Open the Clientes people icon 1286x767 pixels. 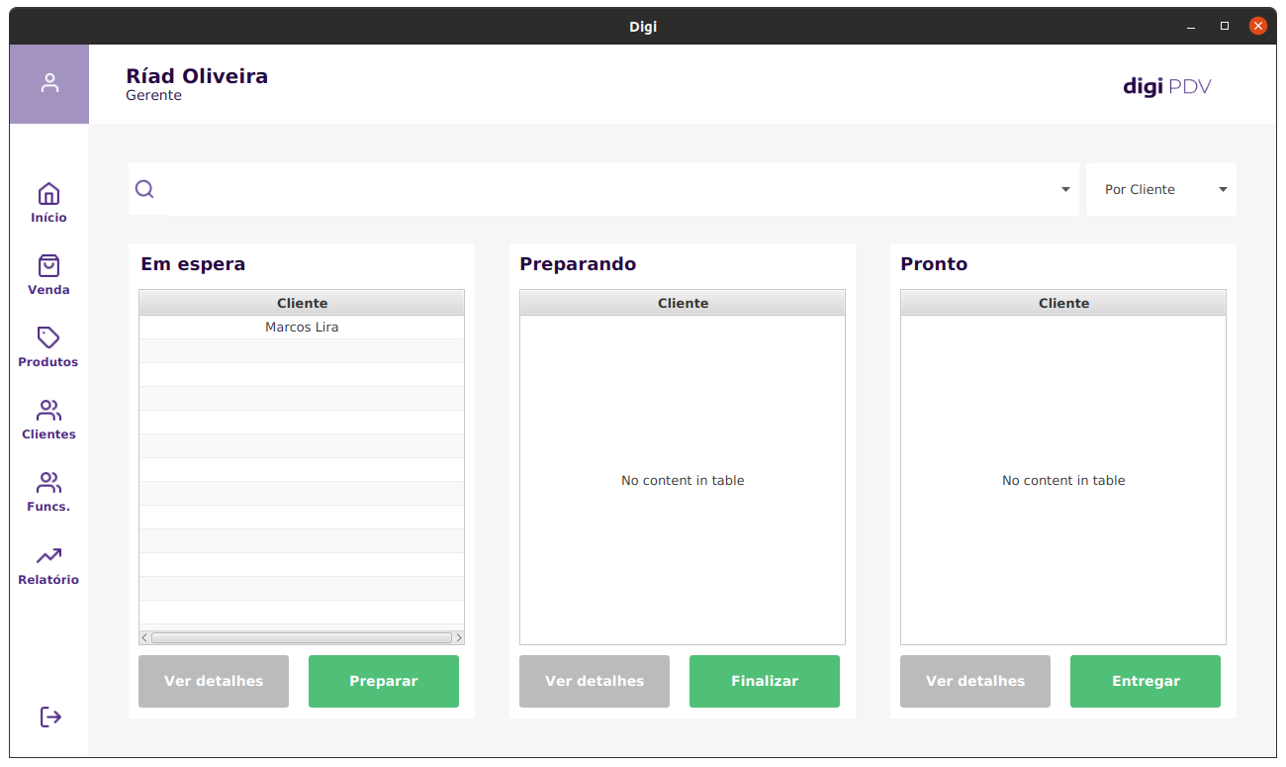(x=48, y=411)
